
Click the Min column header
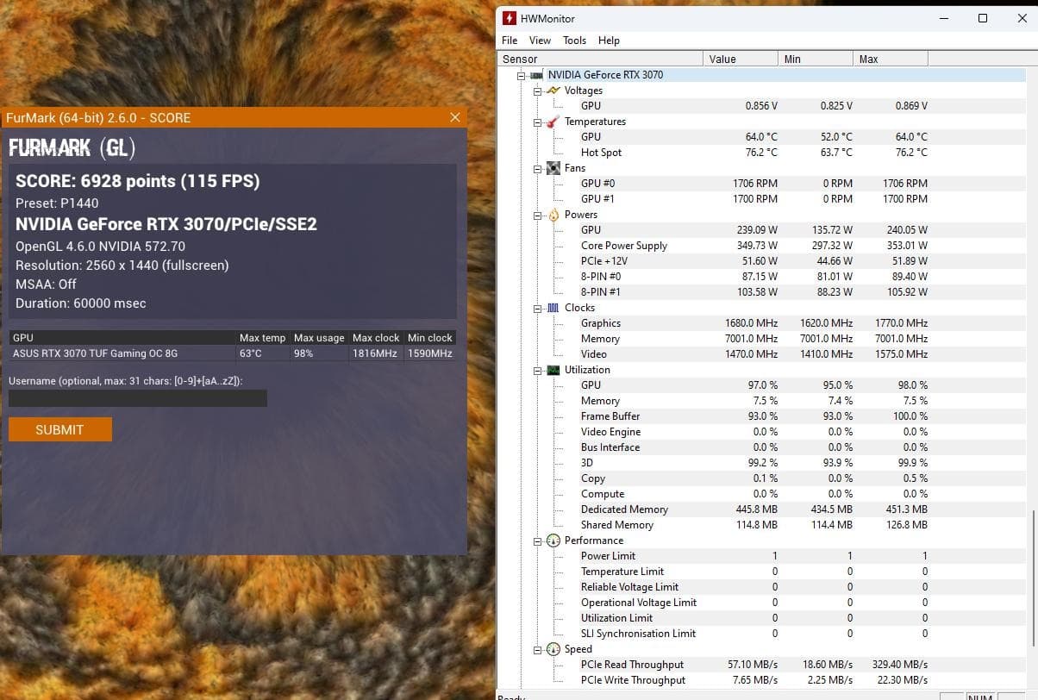[x=816, y=59]
